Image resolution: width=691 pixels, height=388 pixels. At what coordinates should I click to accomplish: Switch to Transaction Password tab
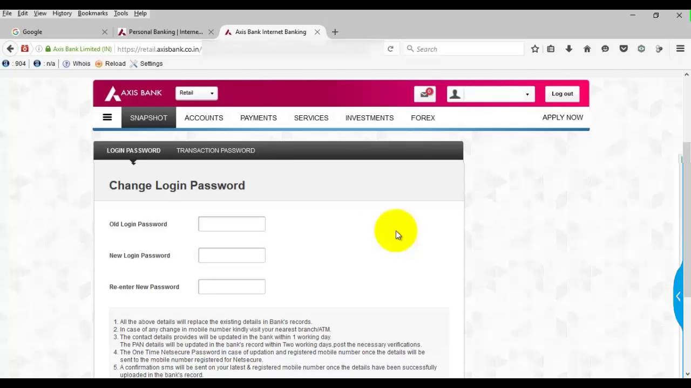215,150
